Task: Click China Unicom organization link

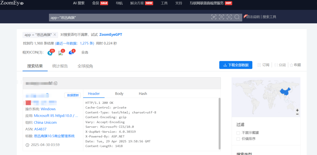Action: tap(45, 122)
